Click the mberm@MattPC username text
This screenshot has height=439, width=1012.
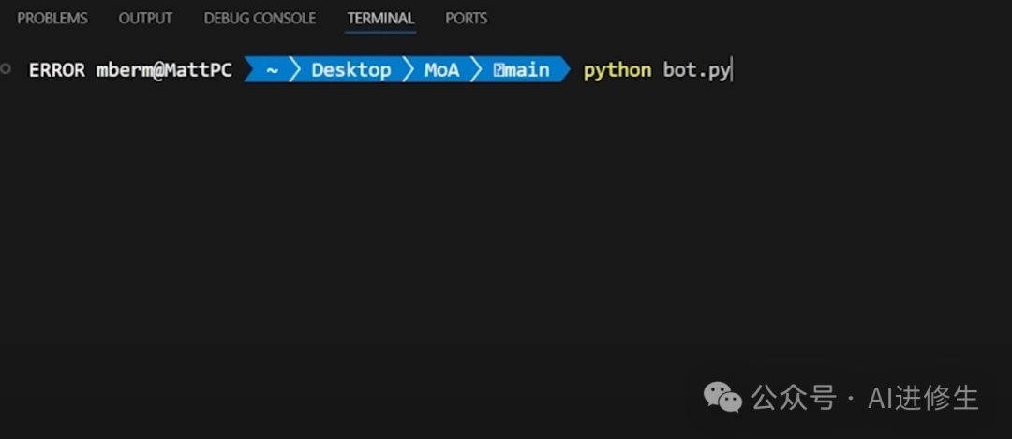pyautogui.click(x=164, y=70)
